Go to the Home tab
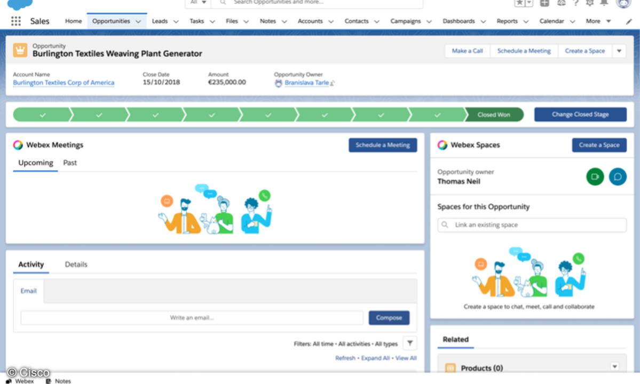This screenshot has width=640, height=384. [x=74, y=21]
